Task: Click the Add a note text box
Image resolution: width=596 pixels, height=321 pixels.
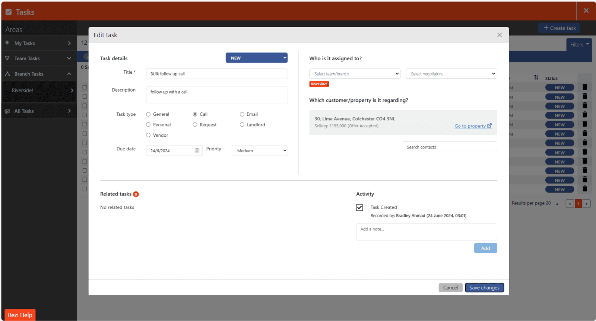Action: [427, 232]
